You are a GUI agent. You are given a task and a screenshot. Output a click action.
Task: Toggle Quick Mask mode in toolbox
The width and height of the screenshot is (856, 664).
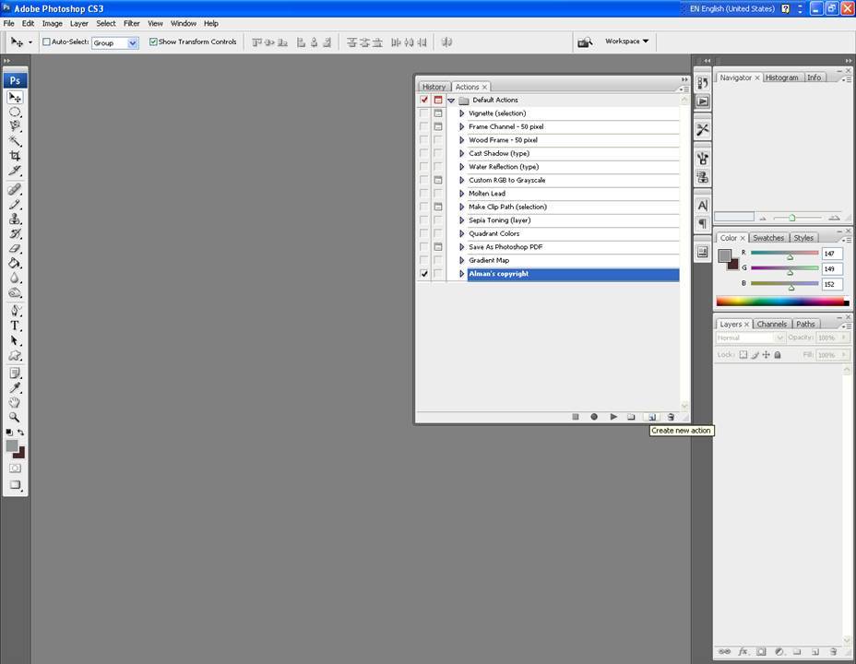pyautogui.click(x=15, y=468)
